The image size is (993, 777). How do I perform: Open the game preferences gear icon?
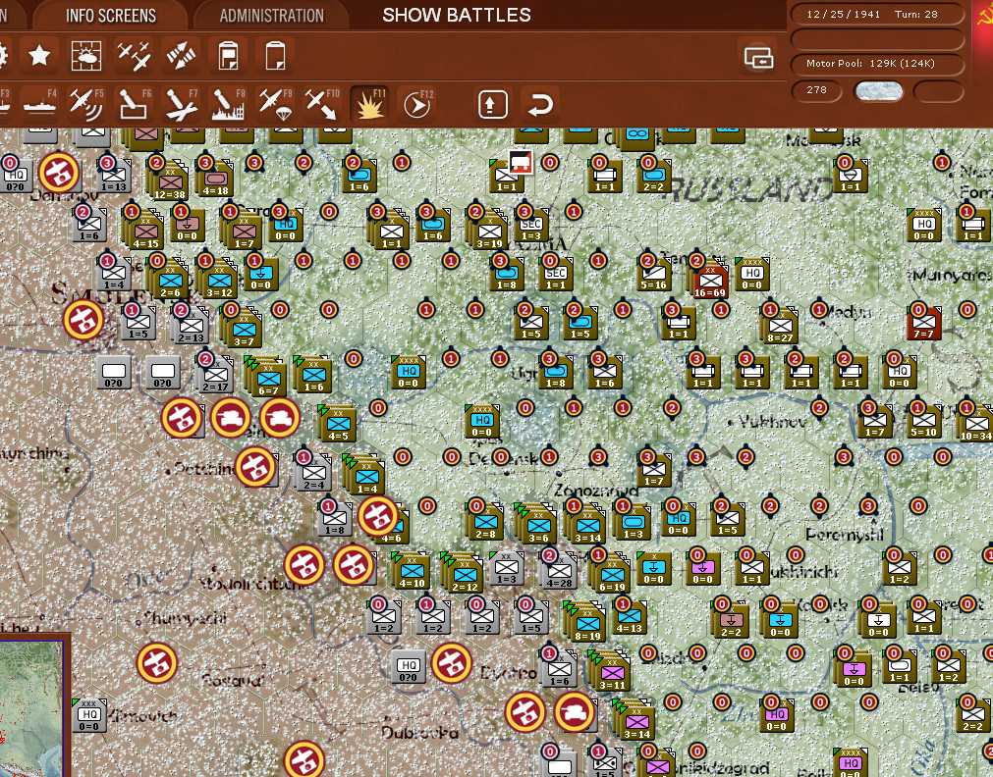click(8, 56)
